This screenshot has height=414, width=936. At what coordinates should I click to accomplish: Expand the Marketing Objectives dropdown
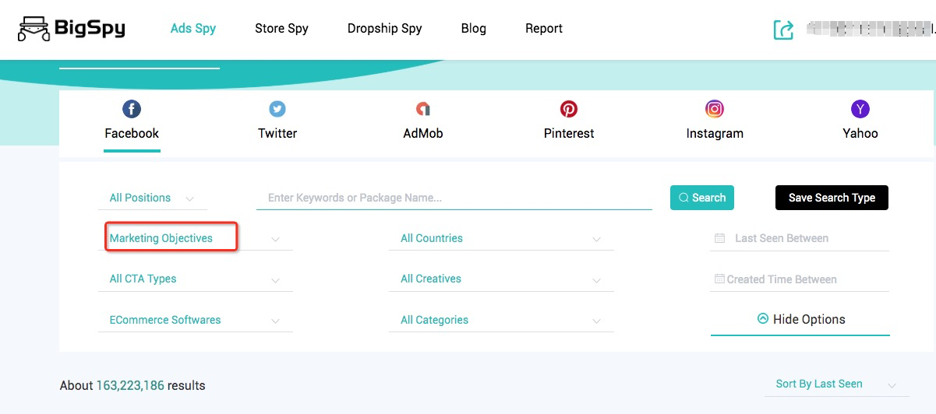[195, 239]
